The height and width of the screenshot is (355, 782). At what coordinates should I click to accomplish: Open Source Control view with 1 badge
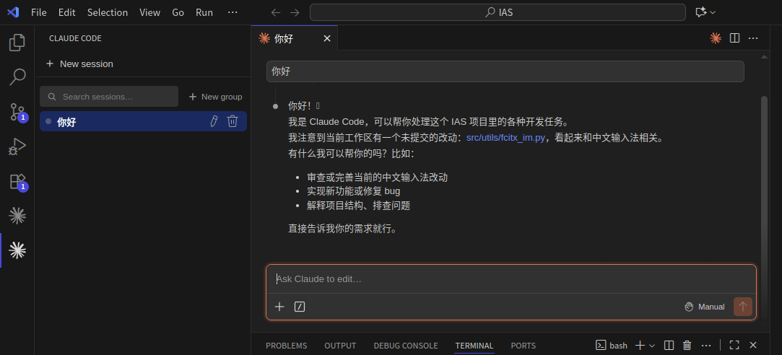[17, 112]
